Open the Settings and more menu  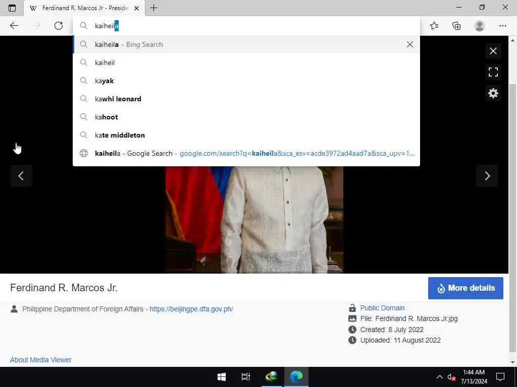coord(502,26)
